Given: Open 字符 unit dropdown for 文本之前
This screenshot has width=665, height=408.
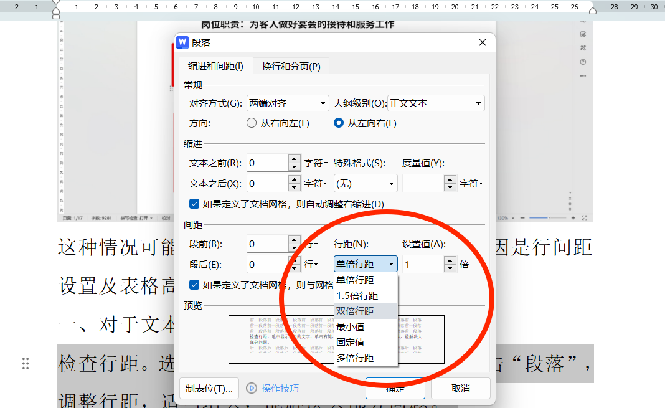Looking at the screenshot, I should [316, 163].
